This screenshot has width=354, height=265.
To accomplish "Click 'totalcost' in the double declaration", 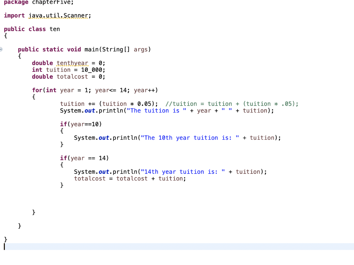I will 72,77.
